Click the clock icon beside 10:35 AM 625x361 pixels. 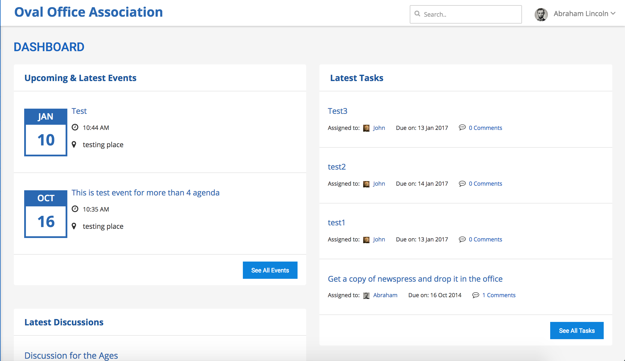(75, 209)
